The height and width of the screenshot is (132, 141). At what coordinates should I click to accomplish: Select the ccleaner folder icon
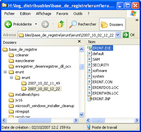point(11,55)
